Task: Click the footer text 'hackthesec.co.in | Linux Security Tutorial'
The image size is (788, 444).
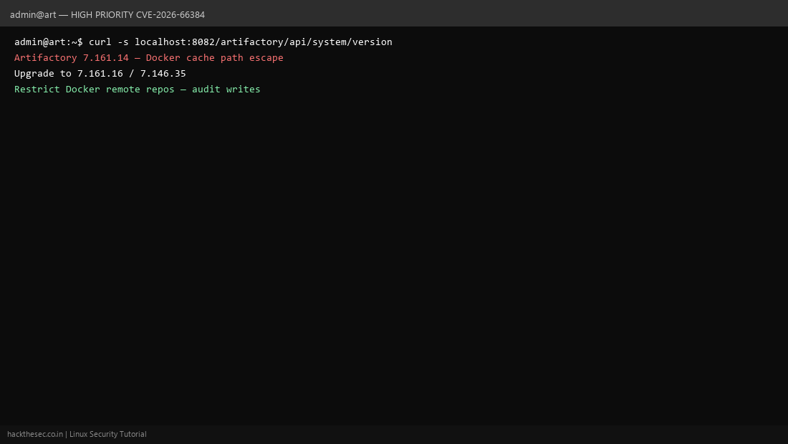Action: coord(77,434)
